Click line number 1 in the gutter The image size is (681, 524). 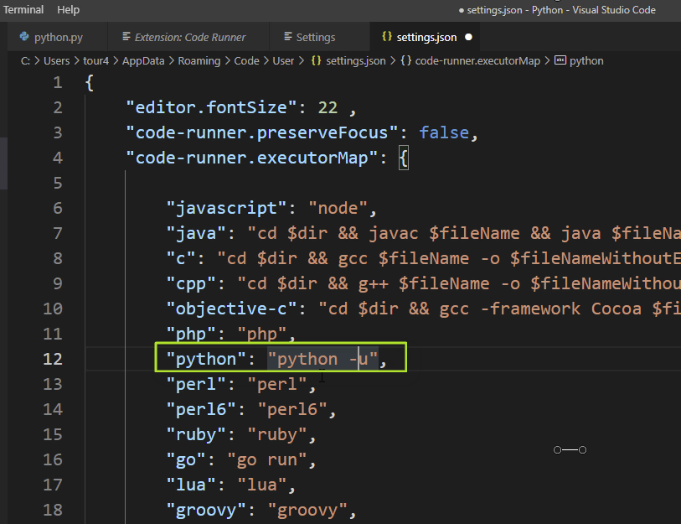click(58, 82)
